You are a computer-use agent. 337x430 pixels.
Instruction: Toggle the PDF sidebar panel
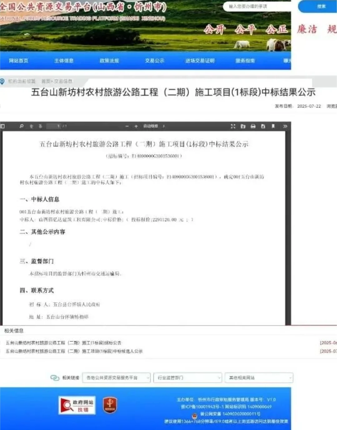pyautogui.click(x=3, y=126)
